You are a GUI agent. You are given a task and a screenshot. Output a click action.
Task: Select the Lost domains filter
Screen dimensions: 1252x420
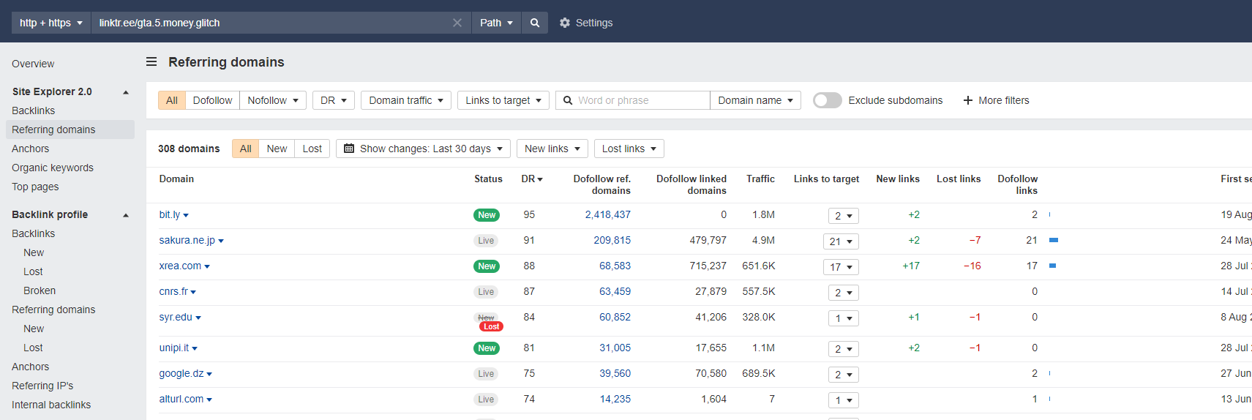click(x=312, y=149)
